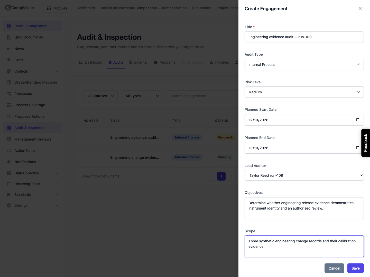Image resolution: width=370 pixels, height=277 pixels.
Task: Click the Proposed Actions icon
Action: point(9,116)
